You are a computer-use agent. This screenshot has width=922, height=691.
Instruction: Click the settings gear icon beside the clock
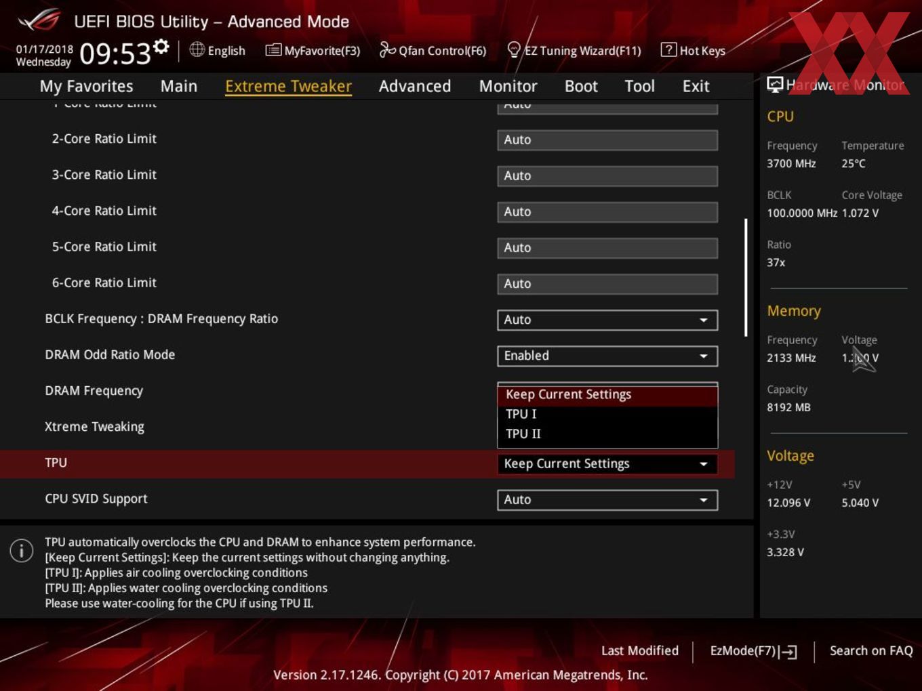pos(161,47)
